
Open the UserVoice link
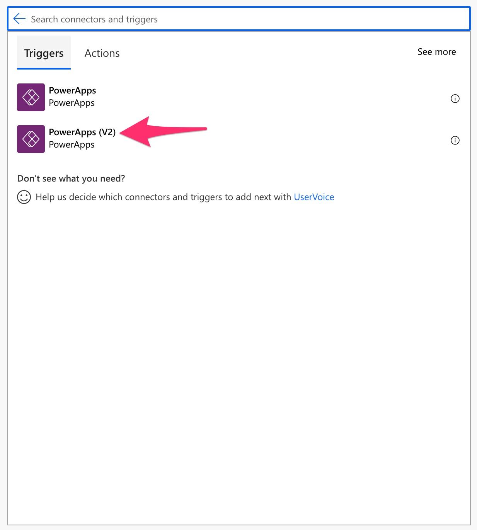point(314,197)
